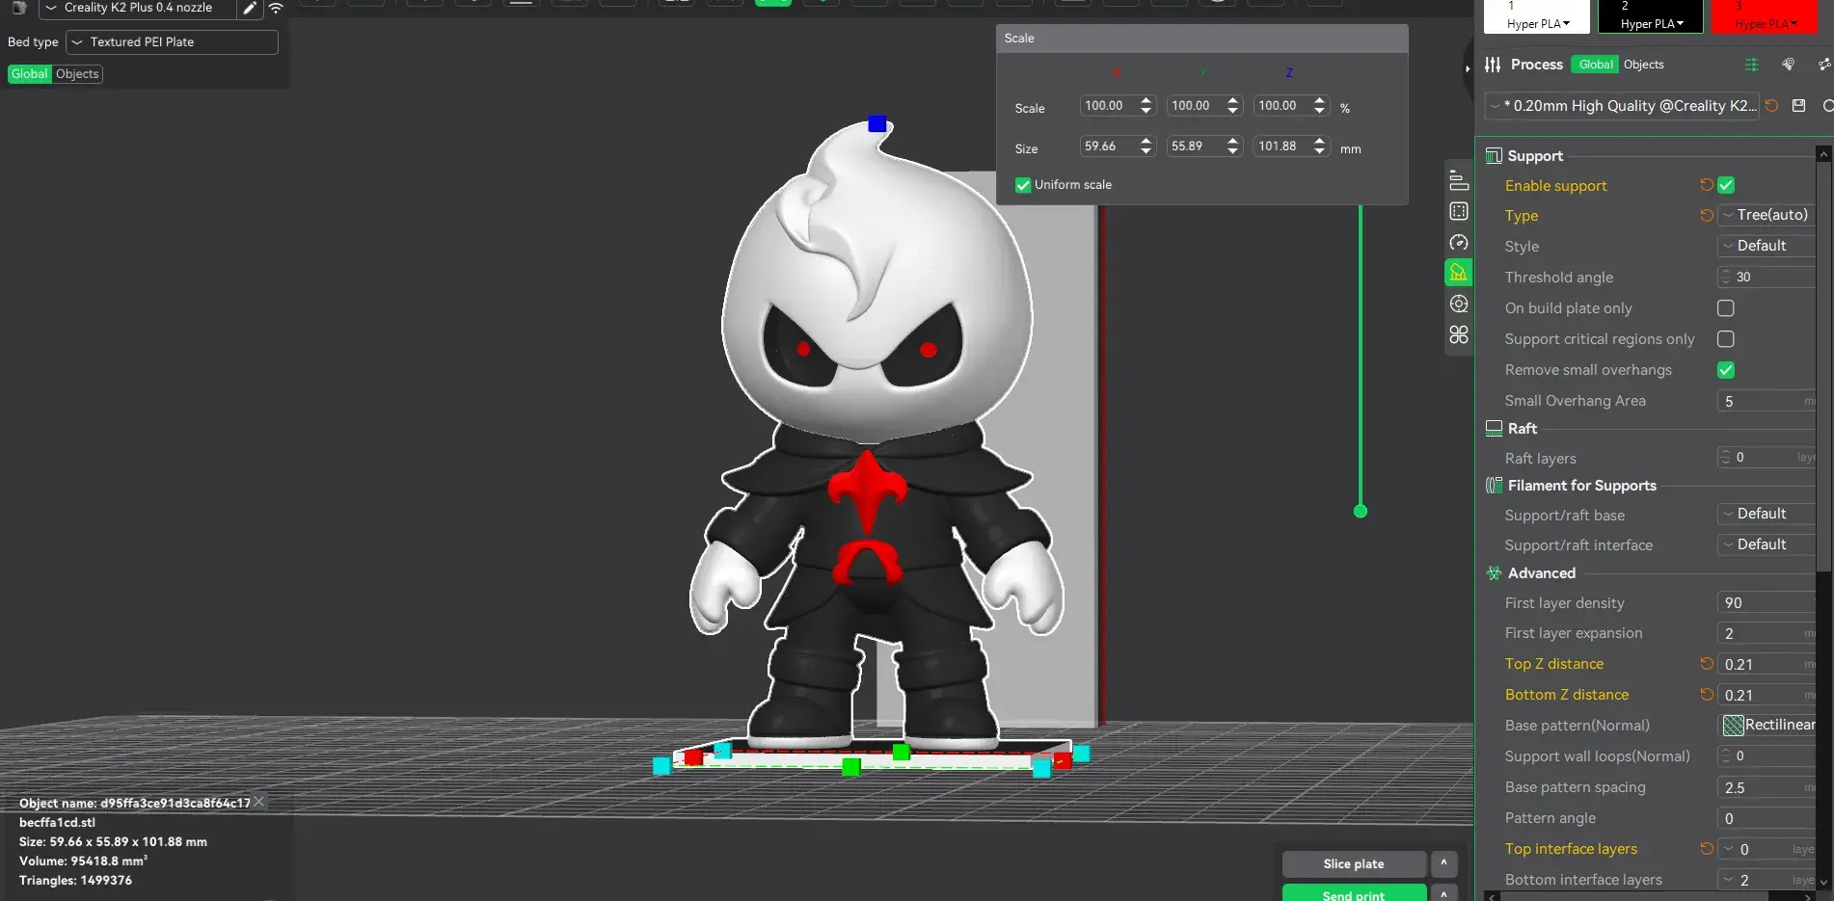Click the printer cube icon at top left

pyautogui.click(x=18, y=8)
